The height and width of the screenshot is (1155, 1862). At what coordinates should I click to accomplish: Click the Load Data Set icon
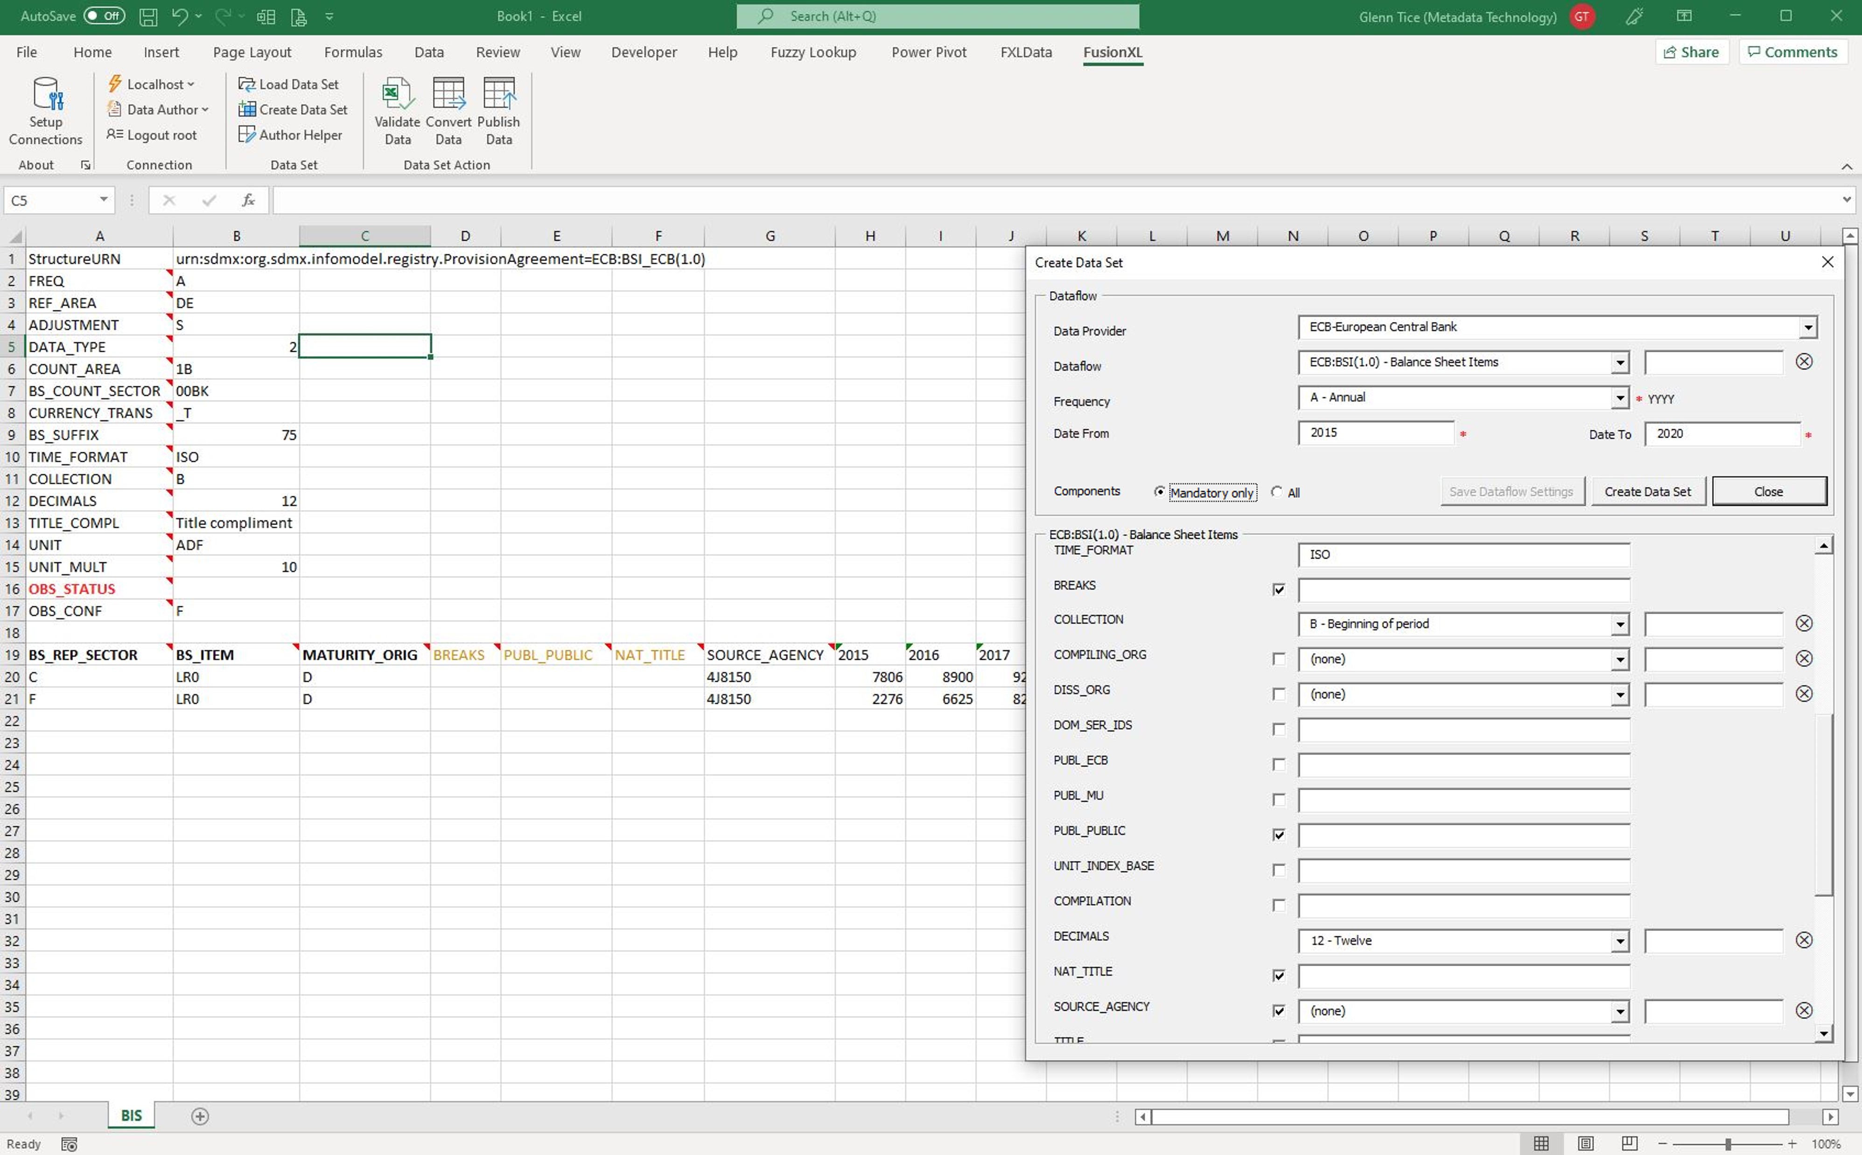click(x=247, y=84)
